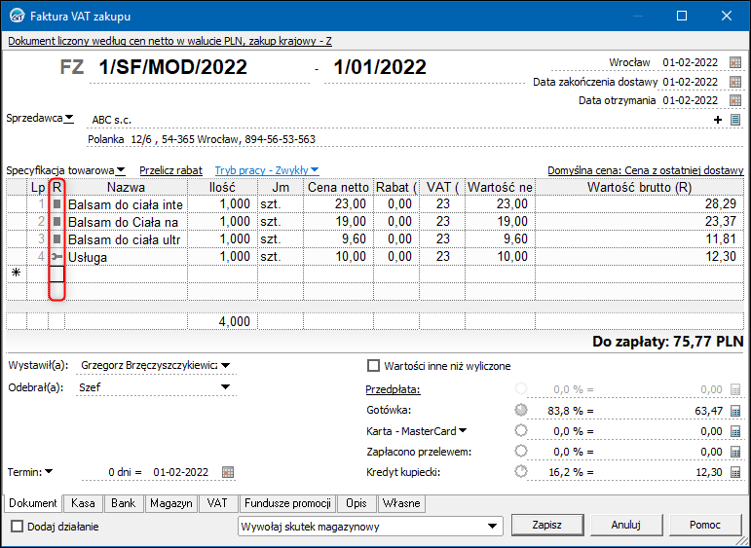This screenshot has height=548, width=751.
Task: Open Sprzedawca dropdown arrow
Action: pos(69,118)
